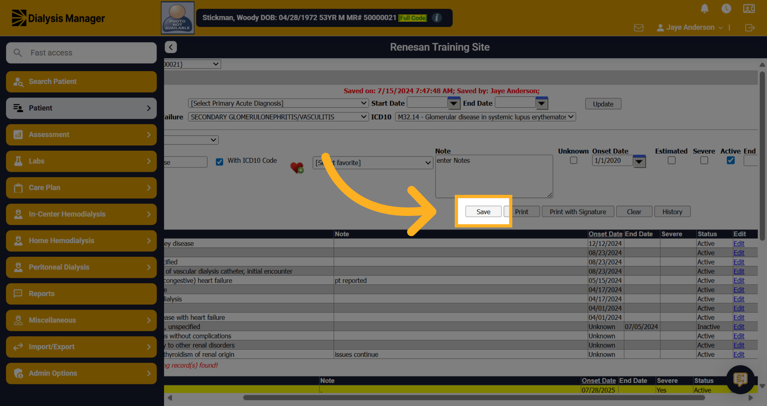
Task: Click the patient photo placeholder thumbnail
Action: [177, 18]
